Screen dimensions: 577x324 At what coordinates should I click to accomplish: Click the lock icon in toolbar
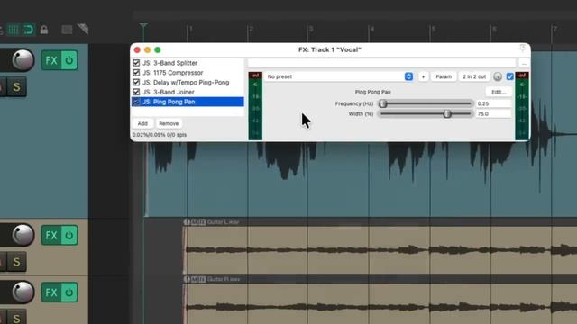point(44,30)
